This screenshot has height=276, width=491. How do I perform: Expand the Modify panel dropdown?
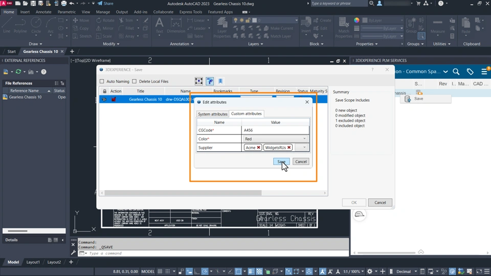click(111, 44)
